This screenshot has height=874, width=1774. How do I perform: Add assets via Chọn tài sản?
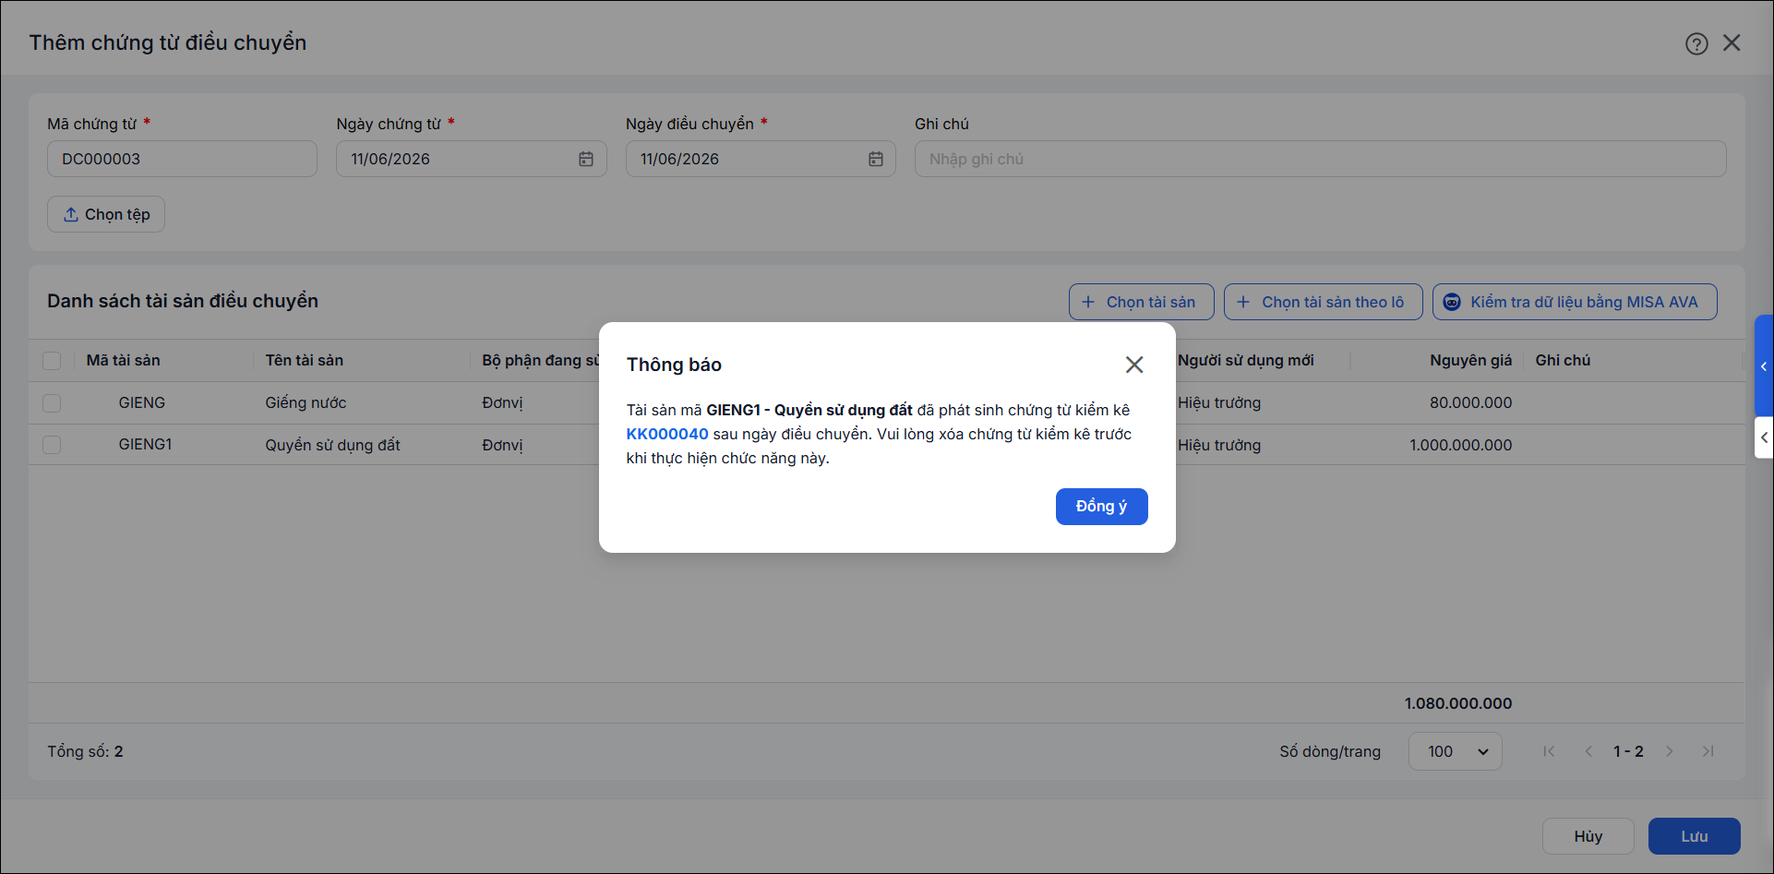[1141, 302]
